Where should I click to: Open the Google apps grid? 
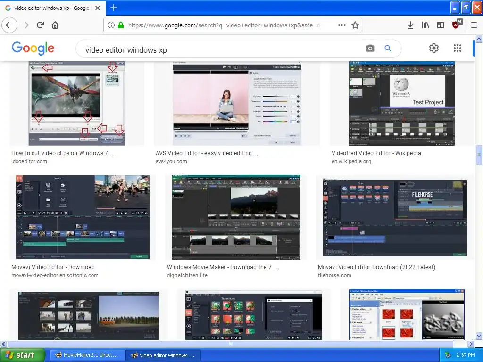458,48
